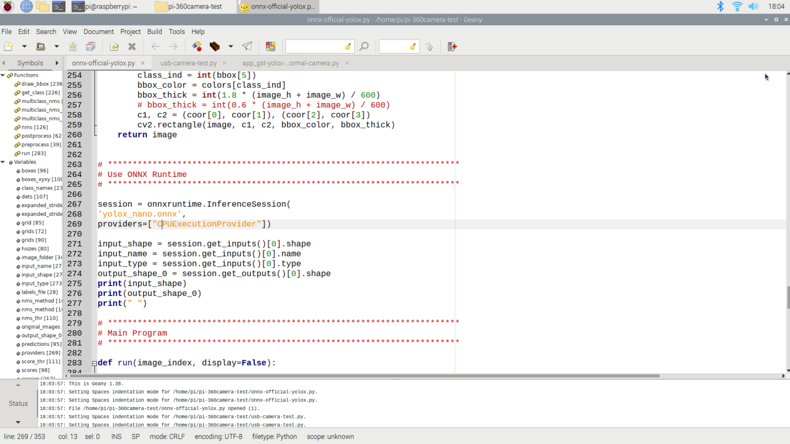Viewport: 790px width, 444px height.
Task: Open the Build toolbar dropdown arrow
Action: pos(230,46)
